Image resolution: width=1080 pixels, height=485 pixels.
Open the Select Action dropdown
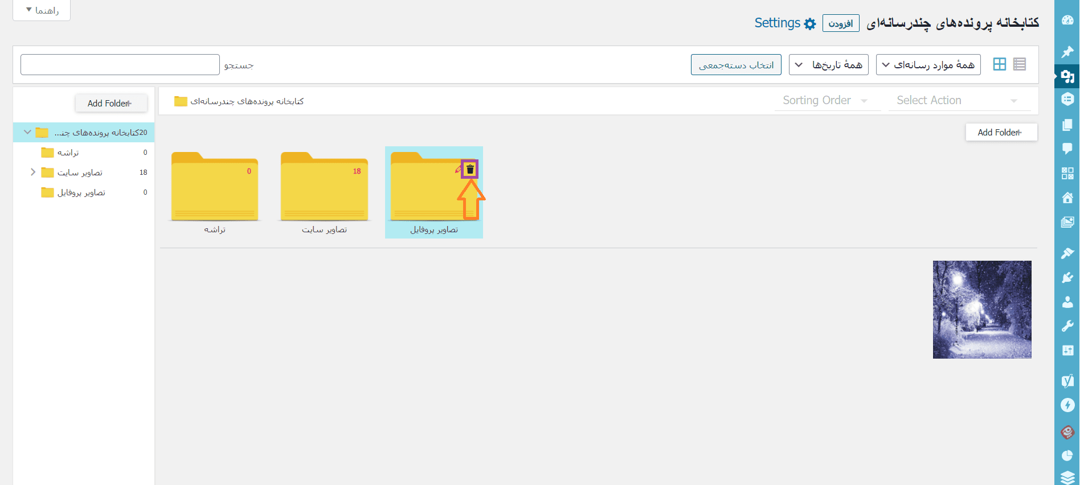point(958,101)
